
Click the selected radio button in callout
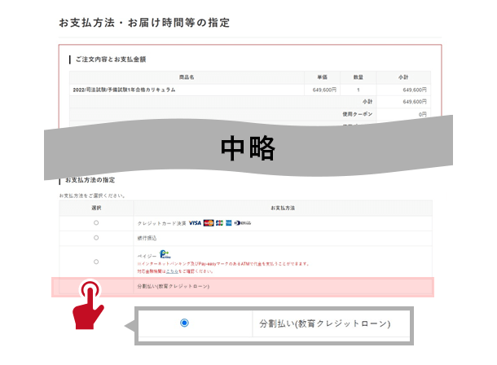(x=184, y=323)
